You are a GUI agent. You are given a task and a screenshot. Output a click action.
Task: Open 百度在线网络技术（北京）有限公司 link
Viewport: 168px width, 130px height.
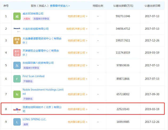pyautogui.click(x=42, y=109)
